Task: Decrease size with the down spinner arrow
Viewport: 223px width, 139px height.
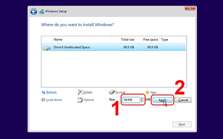Action: 142,101
